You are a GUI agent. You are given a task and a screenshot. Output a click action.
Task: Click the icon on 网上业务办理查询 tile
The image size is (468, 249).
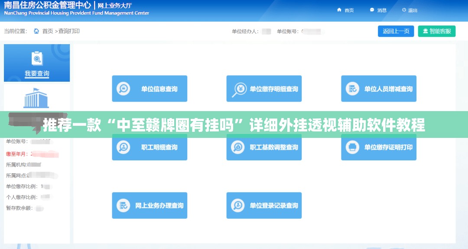click(x=123, y=205)
